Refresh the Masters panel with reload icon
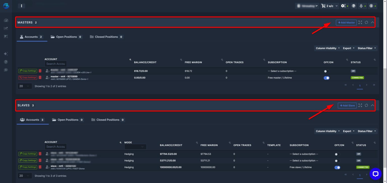The image size is (387, 183). (366, 22)
